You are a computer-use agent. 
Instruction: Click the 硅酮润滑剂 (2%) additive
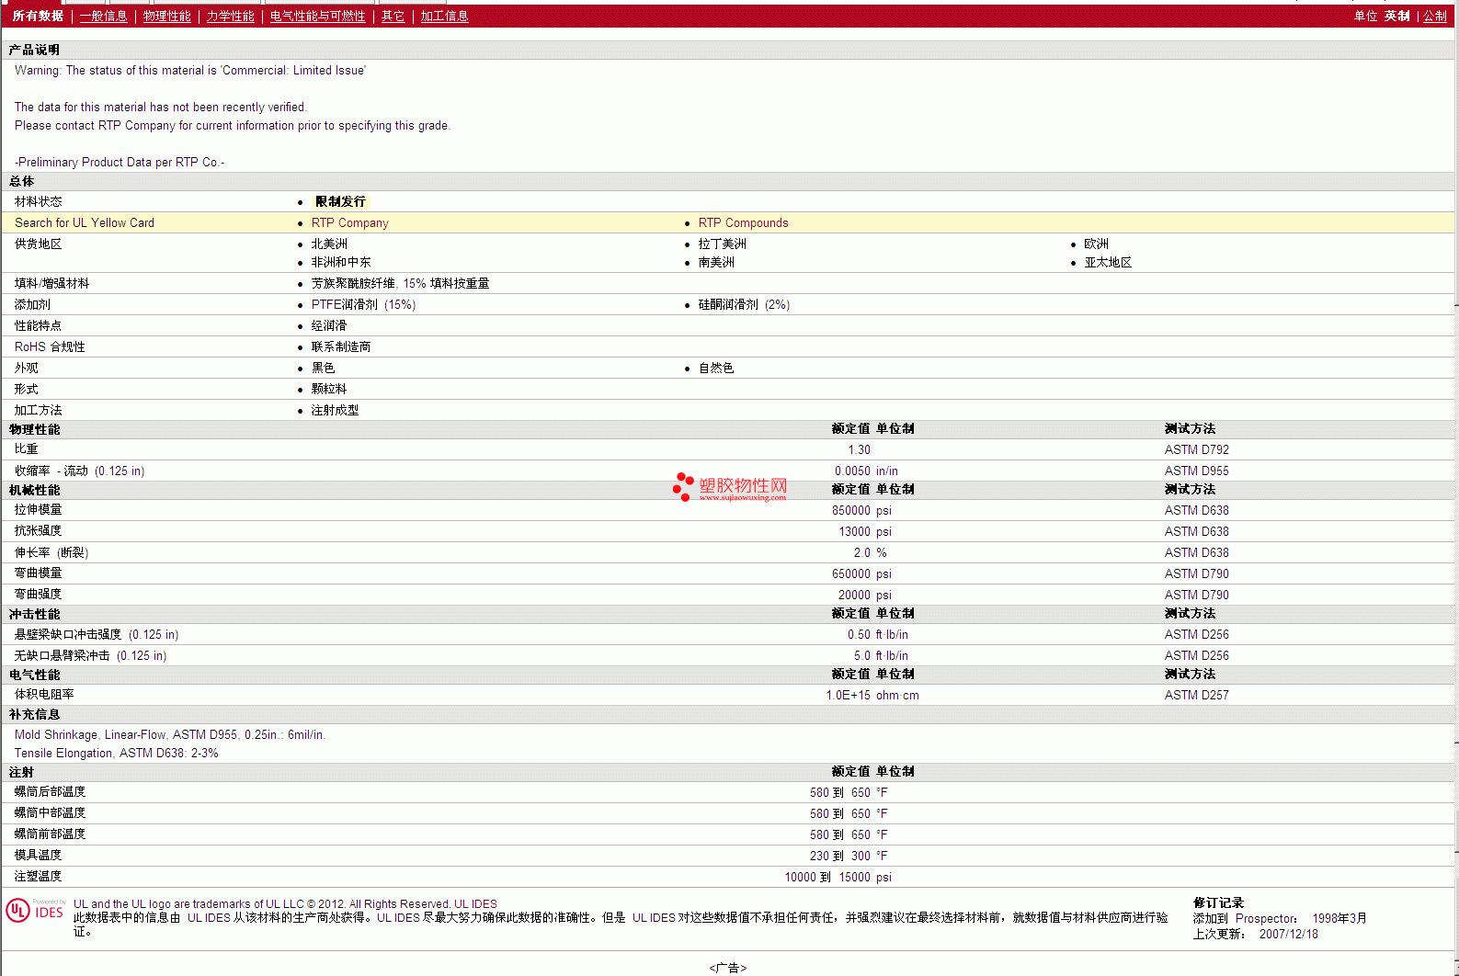[x=744, y=305]
